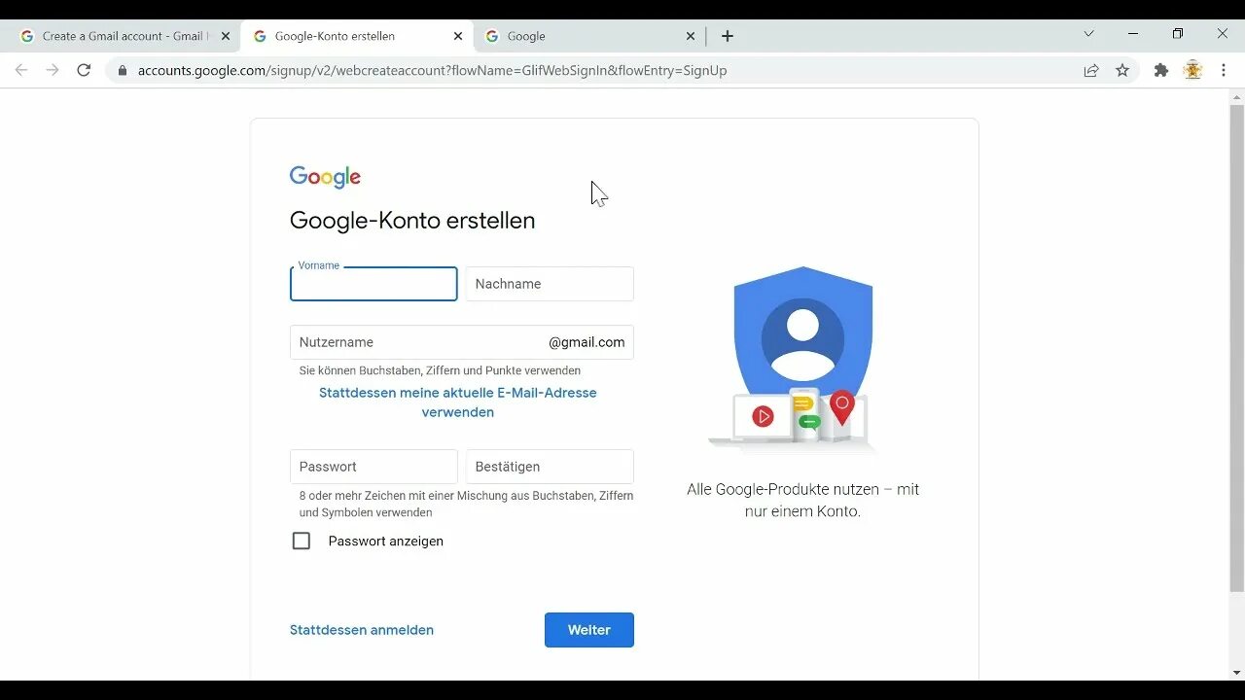Open the Extensions puzzle icon

pos(1160,70)
